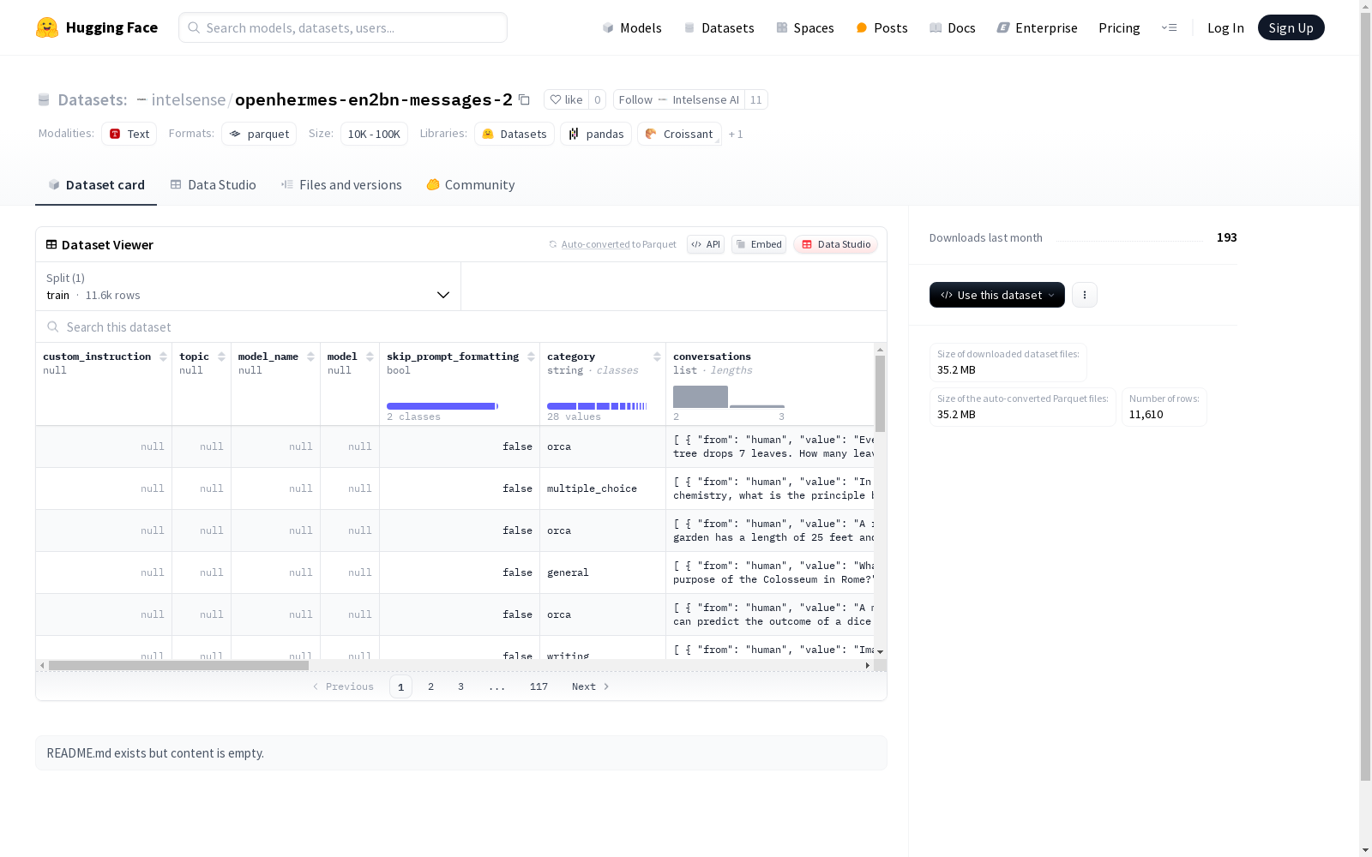Open the Files and versions tab
The width and height of the screenshot is (1372, 857).
(x=341, y=185)
